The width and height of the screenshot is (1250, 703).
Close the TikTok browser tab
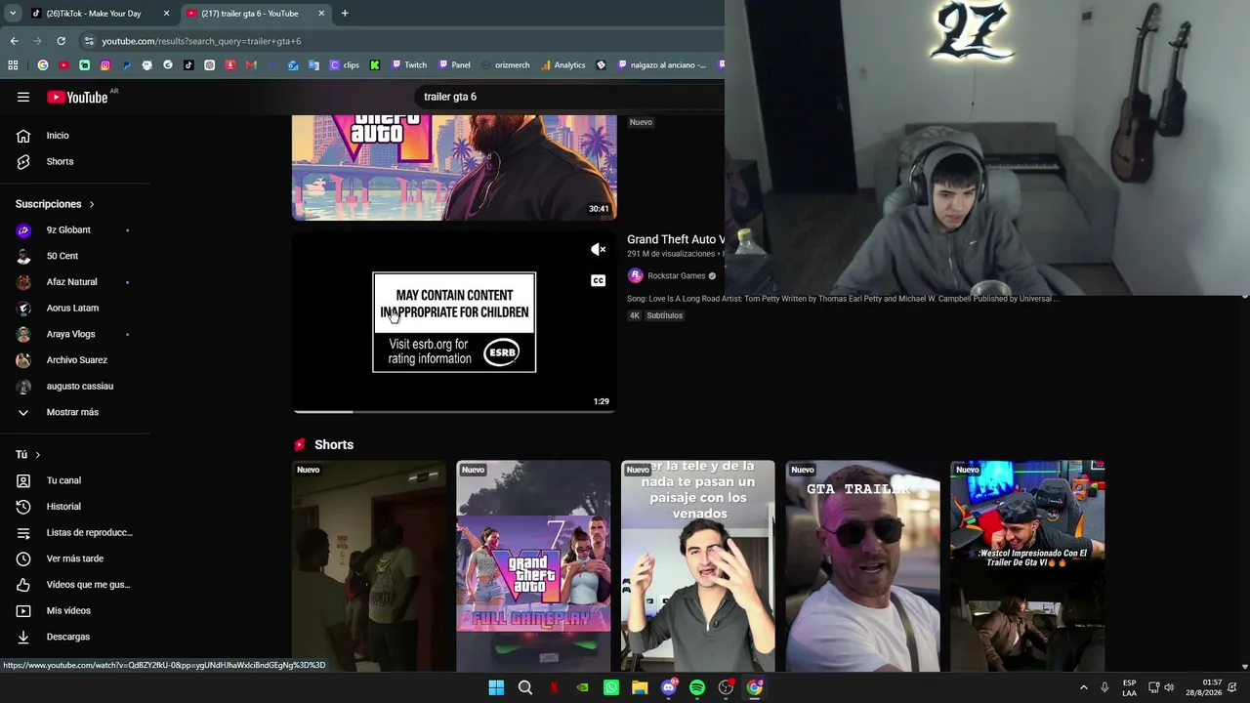166,14
